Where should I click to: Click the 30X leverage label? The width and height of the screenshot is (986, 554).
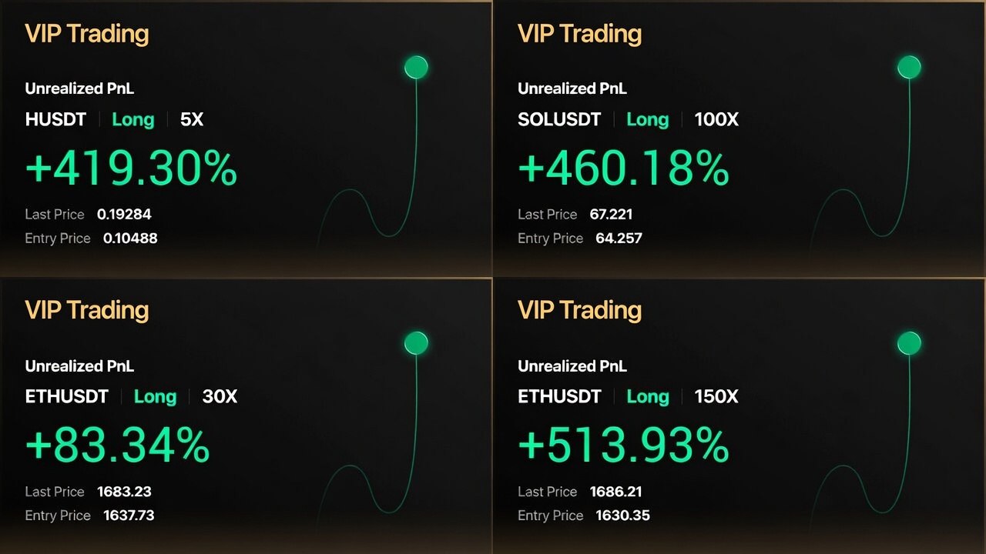[x=220, y=396]
